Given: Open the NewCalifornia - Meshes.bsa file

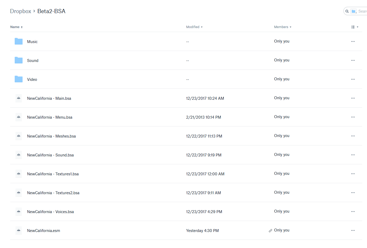Looking at the screenshot, I should (x=51, y=136).
